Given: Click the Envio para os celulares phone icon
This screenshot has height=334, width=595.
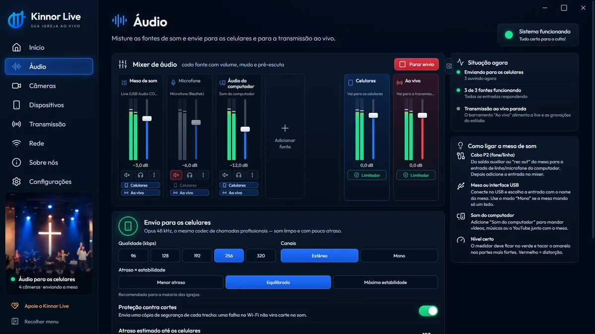Looking at the screenshot, I should click(x=128, y=226).
